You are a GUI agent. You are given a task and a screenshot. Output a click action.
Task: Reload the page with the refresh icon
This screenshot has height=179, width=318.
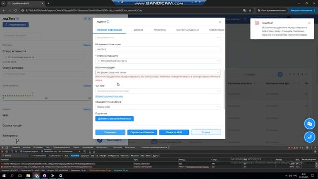point(15,10)
